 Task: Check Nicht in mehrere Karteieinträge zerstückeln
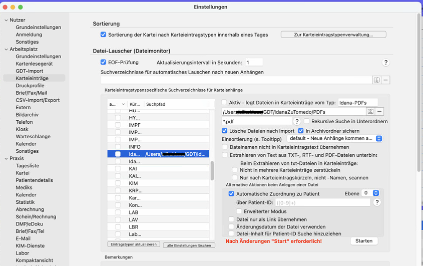click(x=235, y=170)
